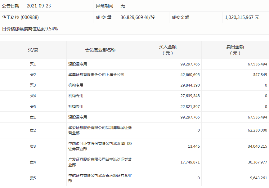The height and width of the screenshot is (188, 269).
Task: Click sell amount 347,849
Action: coord(260,75)
